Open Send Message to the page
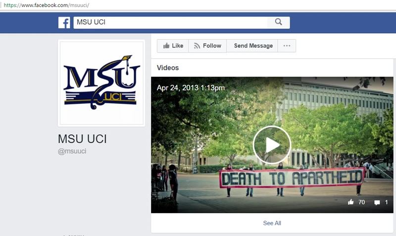The width and height of the screenshot is (396, 236). pos(252,46)
